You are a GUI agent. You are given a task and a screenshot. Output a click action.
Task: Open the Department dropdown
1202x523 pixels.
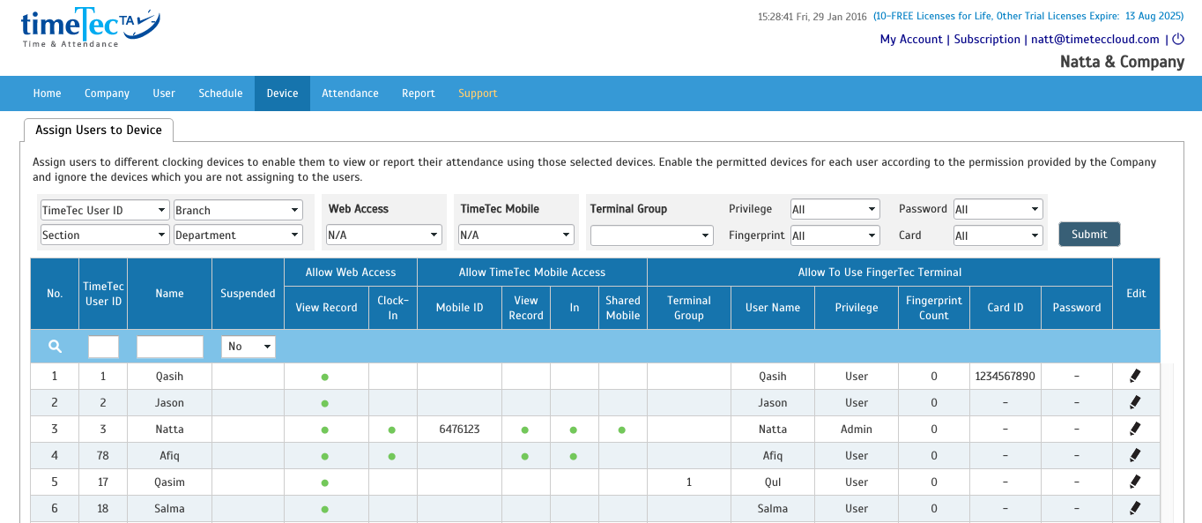click(x=238, y=235)
